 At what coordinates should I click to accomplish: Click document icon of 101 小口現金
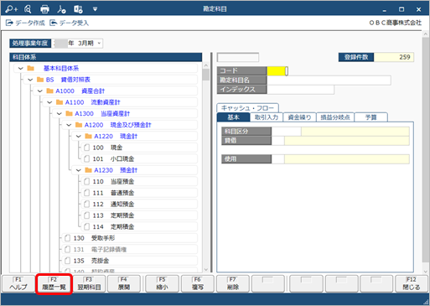(87, 158)
